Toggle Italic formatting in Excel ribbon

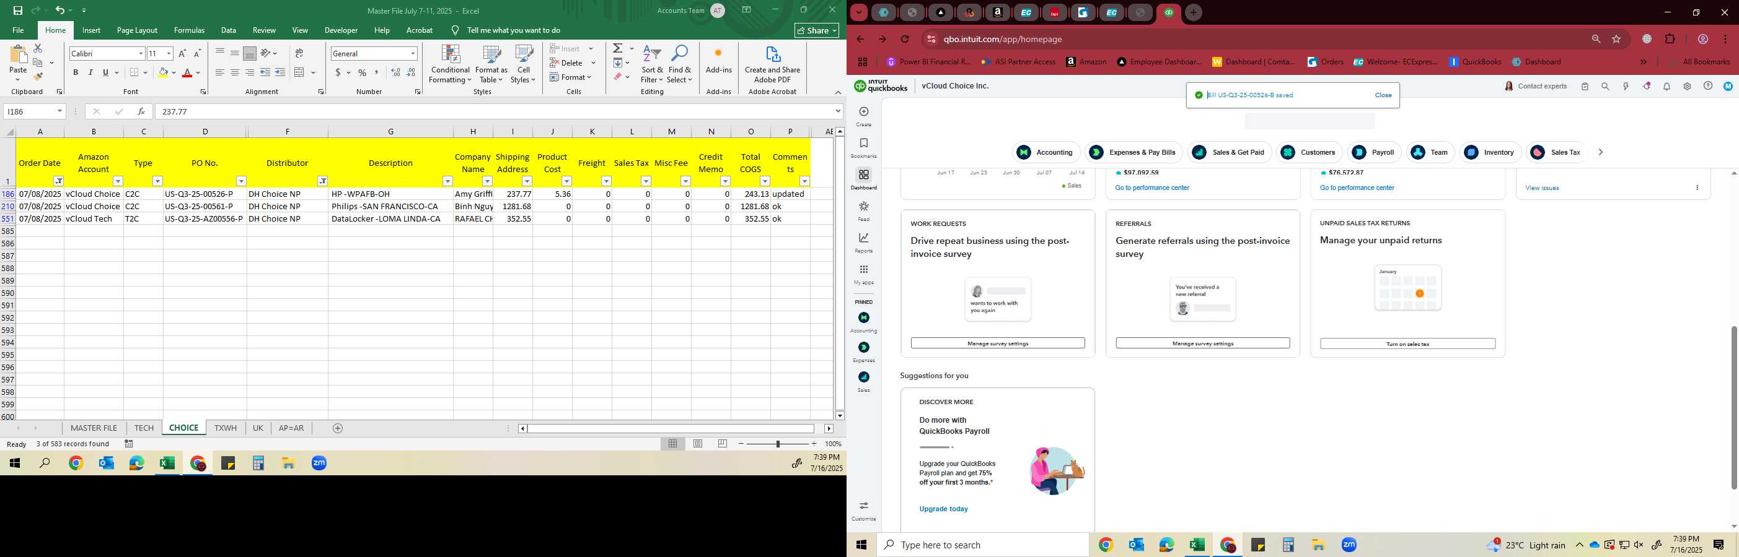click(x=90, y=73)
